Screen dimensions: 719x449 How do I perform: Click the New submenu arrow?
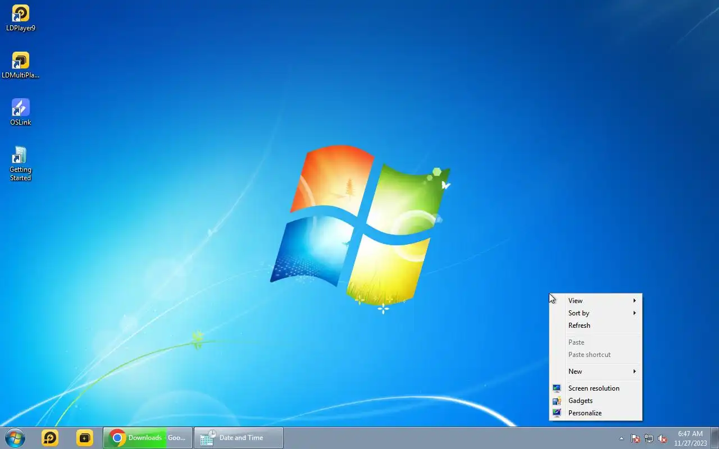(x=635, y=372)
